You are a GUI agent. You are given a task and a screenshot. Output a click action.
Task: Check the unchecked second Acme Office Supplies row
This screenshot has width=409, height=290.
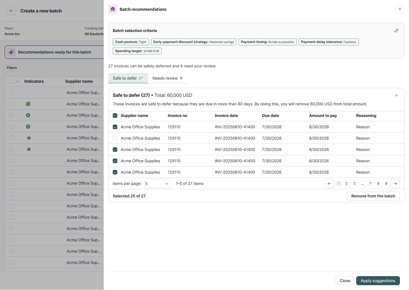115,138
